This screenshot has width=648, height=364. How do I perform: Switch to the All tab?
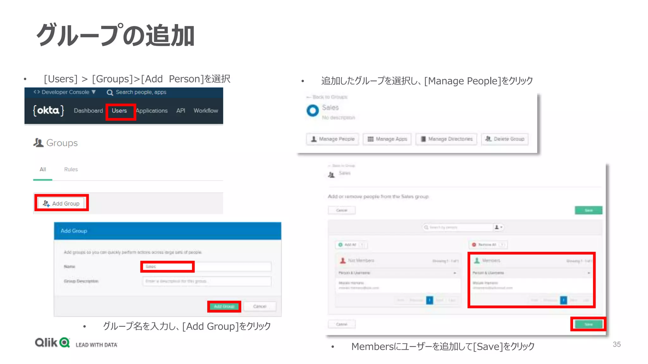pos(43,169)
